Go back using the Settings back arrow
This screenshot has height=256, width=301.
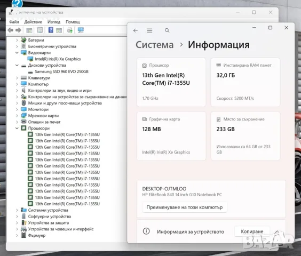(x=136, y=30)
